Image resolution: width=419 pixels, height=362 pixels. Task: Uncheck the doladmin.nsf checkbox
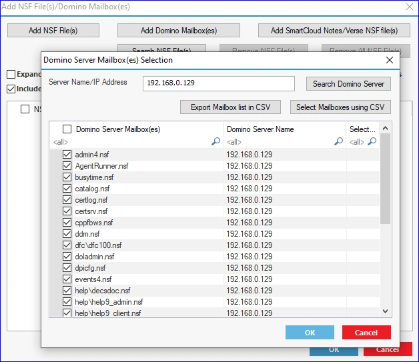[x=67, y=257]
